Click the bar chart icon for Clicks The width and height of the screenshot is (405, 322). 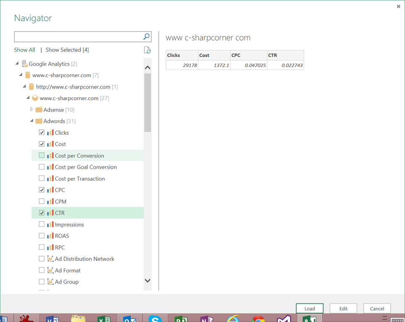50,132
